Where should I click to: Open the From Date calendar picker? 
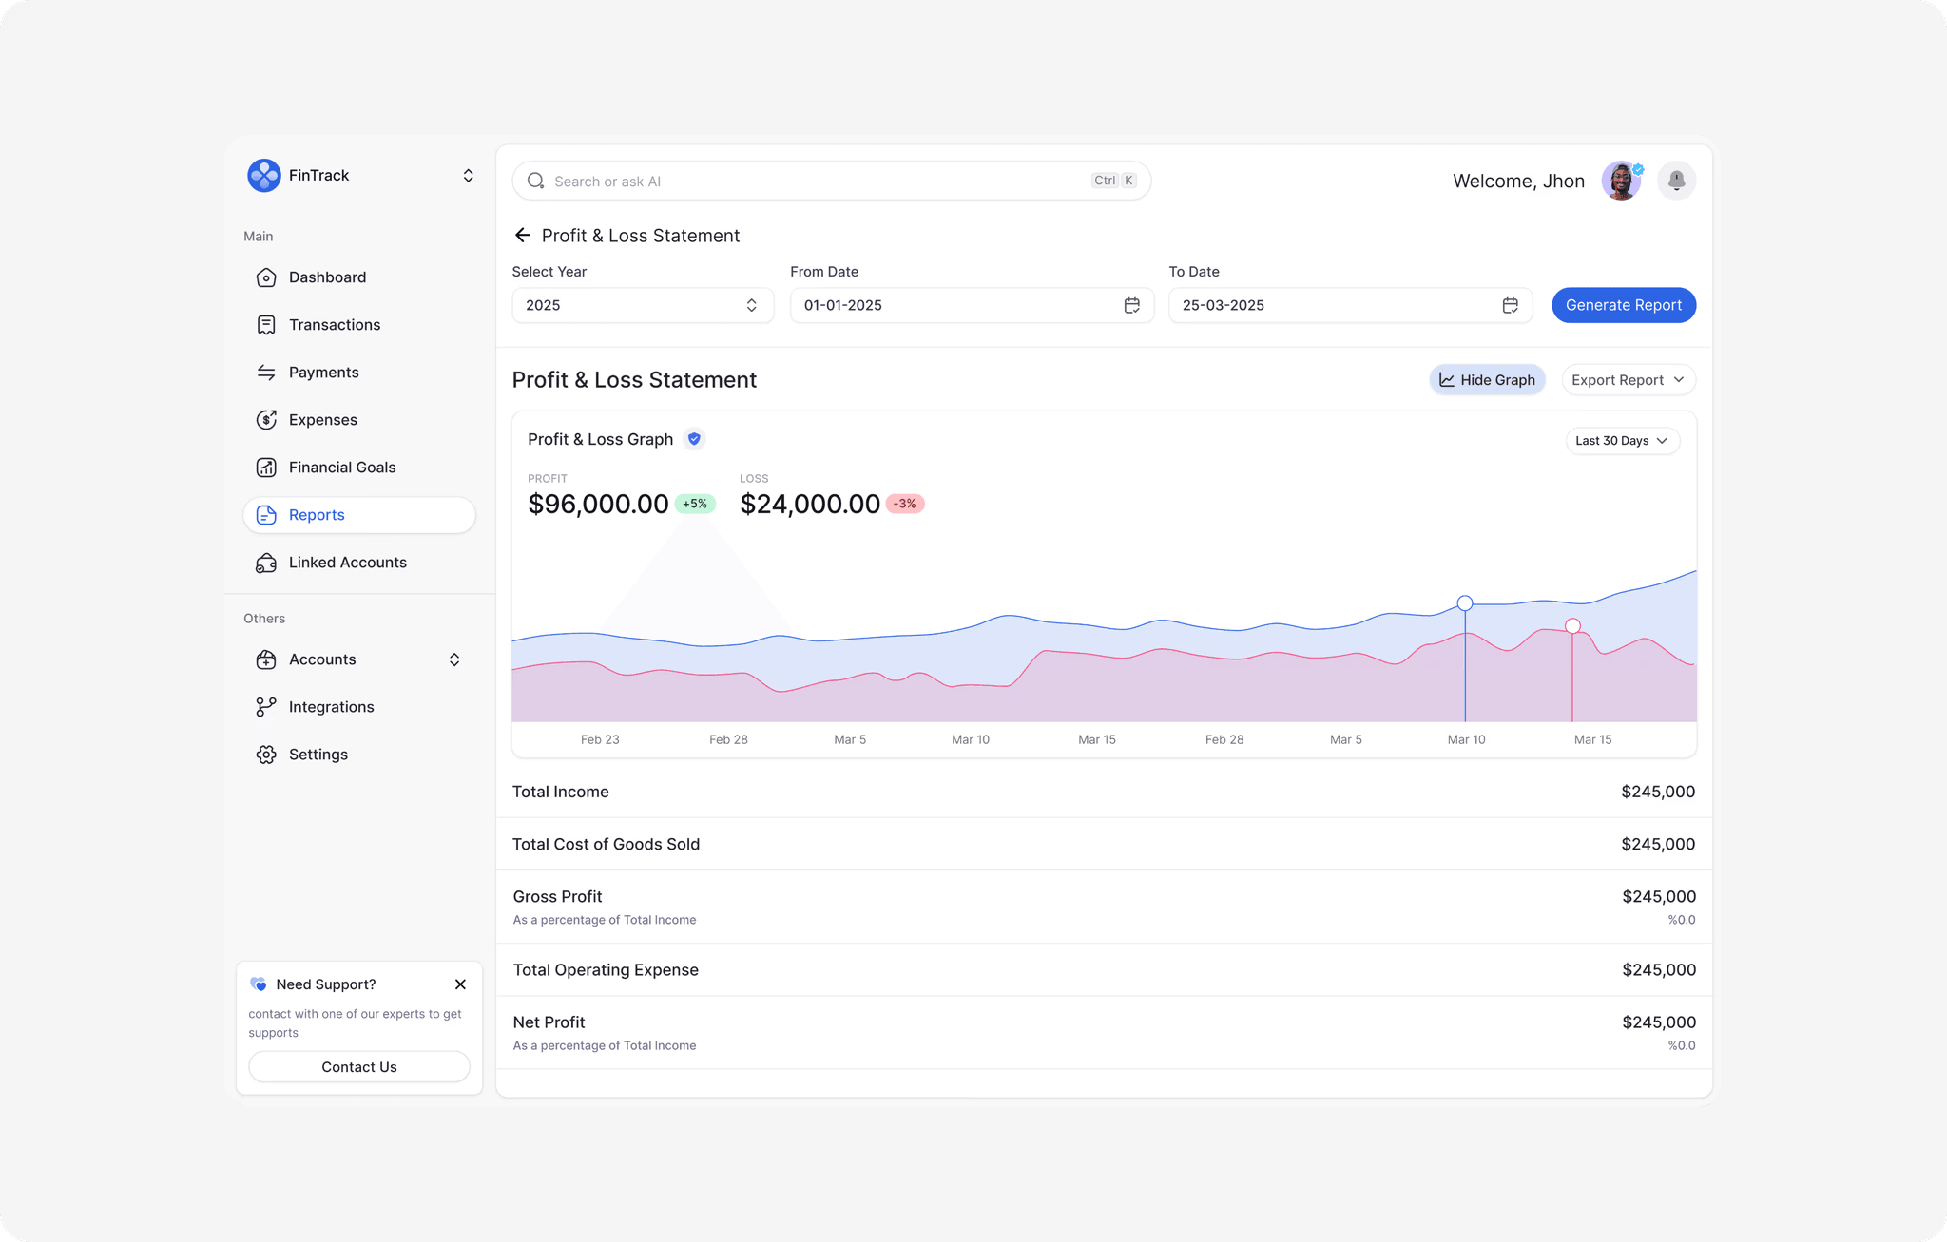click(x=1131, y=305)
